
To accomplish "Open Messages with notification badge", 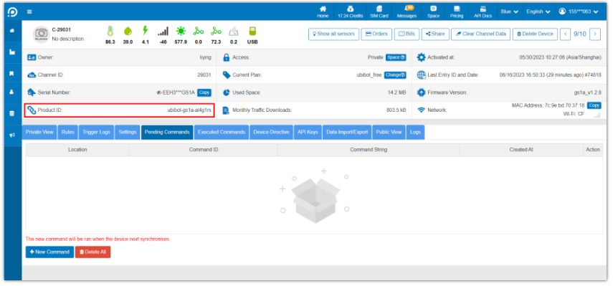I will 407,11.
